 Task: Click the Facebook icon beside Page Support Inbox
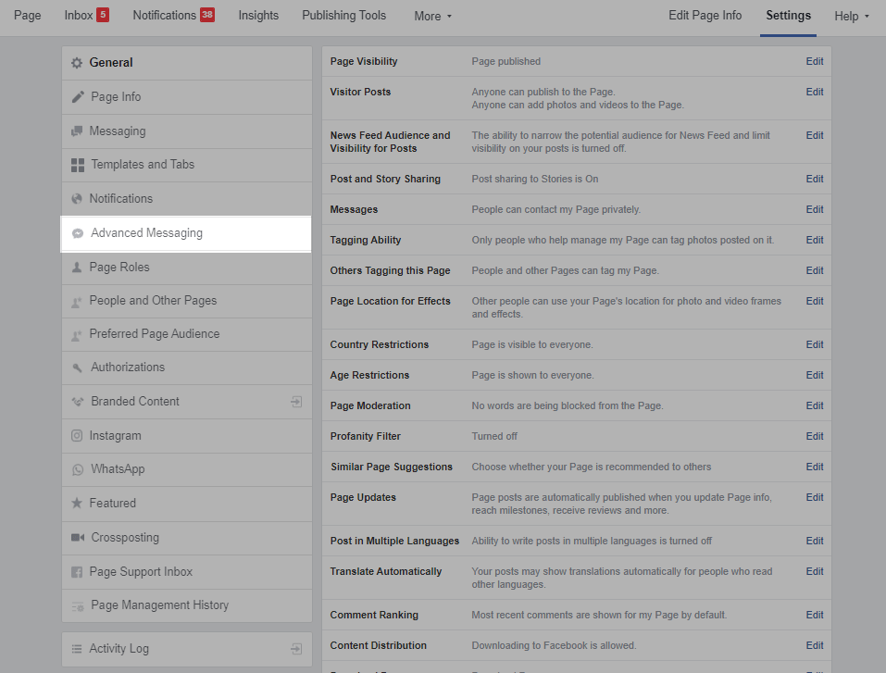point(77,572)
